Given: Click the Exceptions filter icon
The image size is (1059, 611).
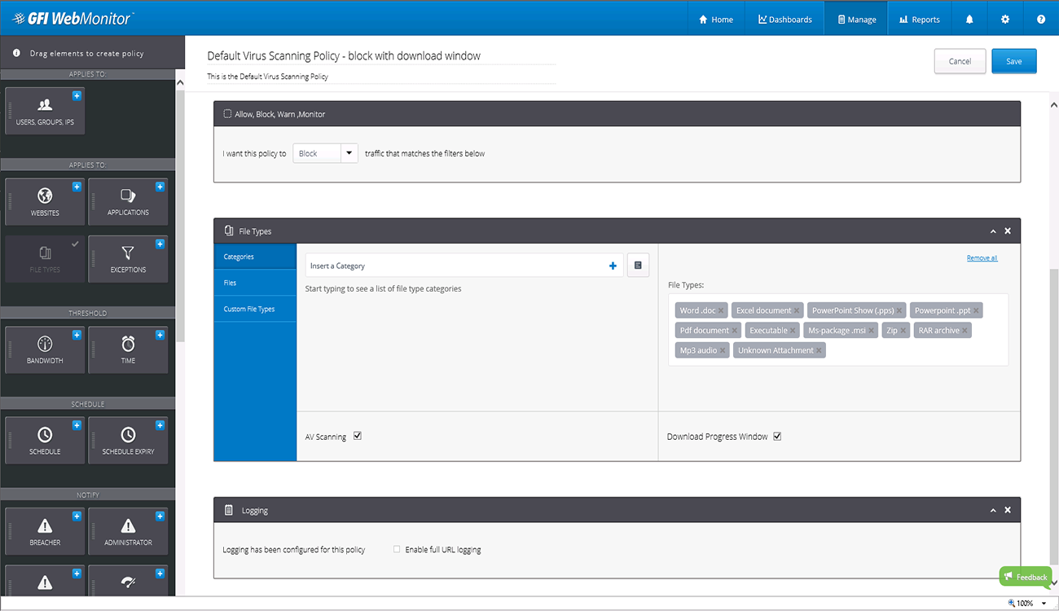Looking at the screenshot, I should (128, 253).
